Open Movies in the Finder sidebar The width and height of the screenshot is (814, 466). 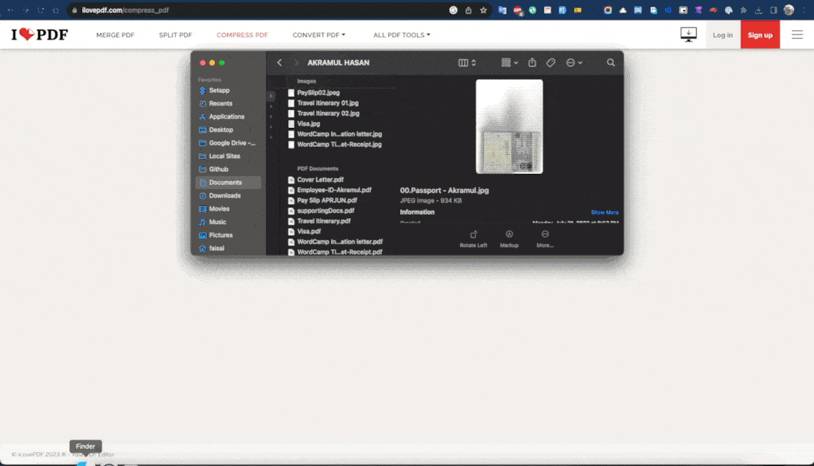228,209
